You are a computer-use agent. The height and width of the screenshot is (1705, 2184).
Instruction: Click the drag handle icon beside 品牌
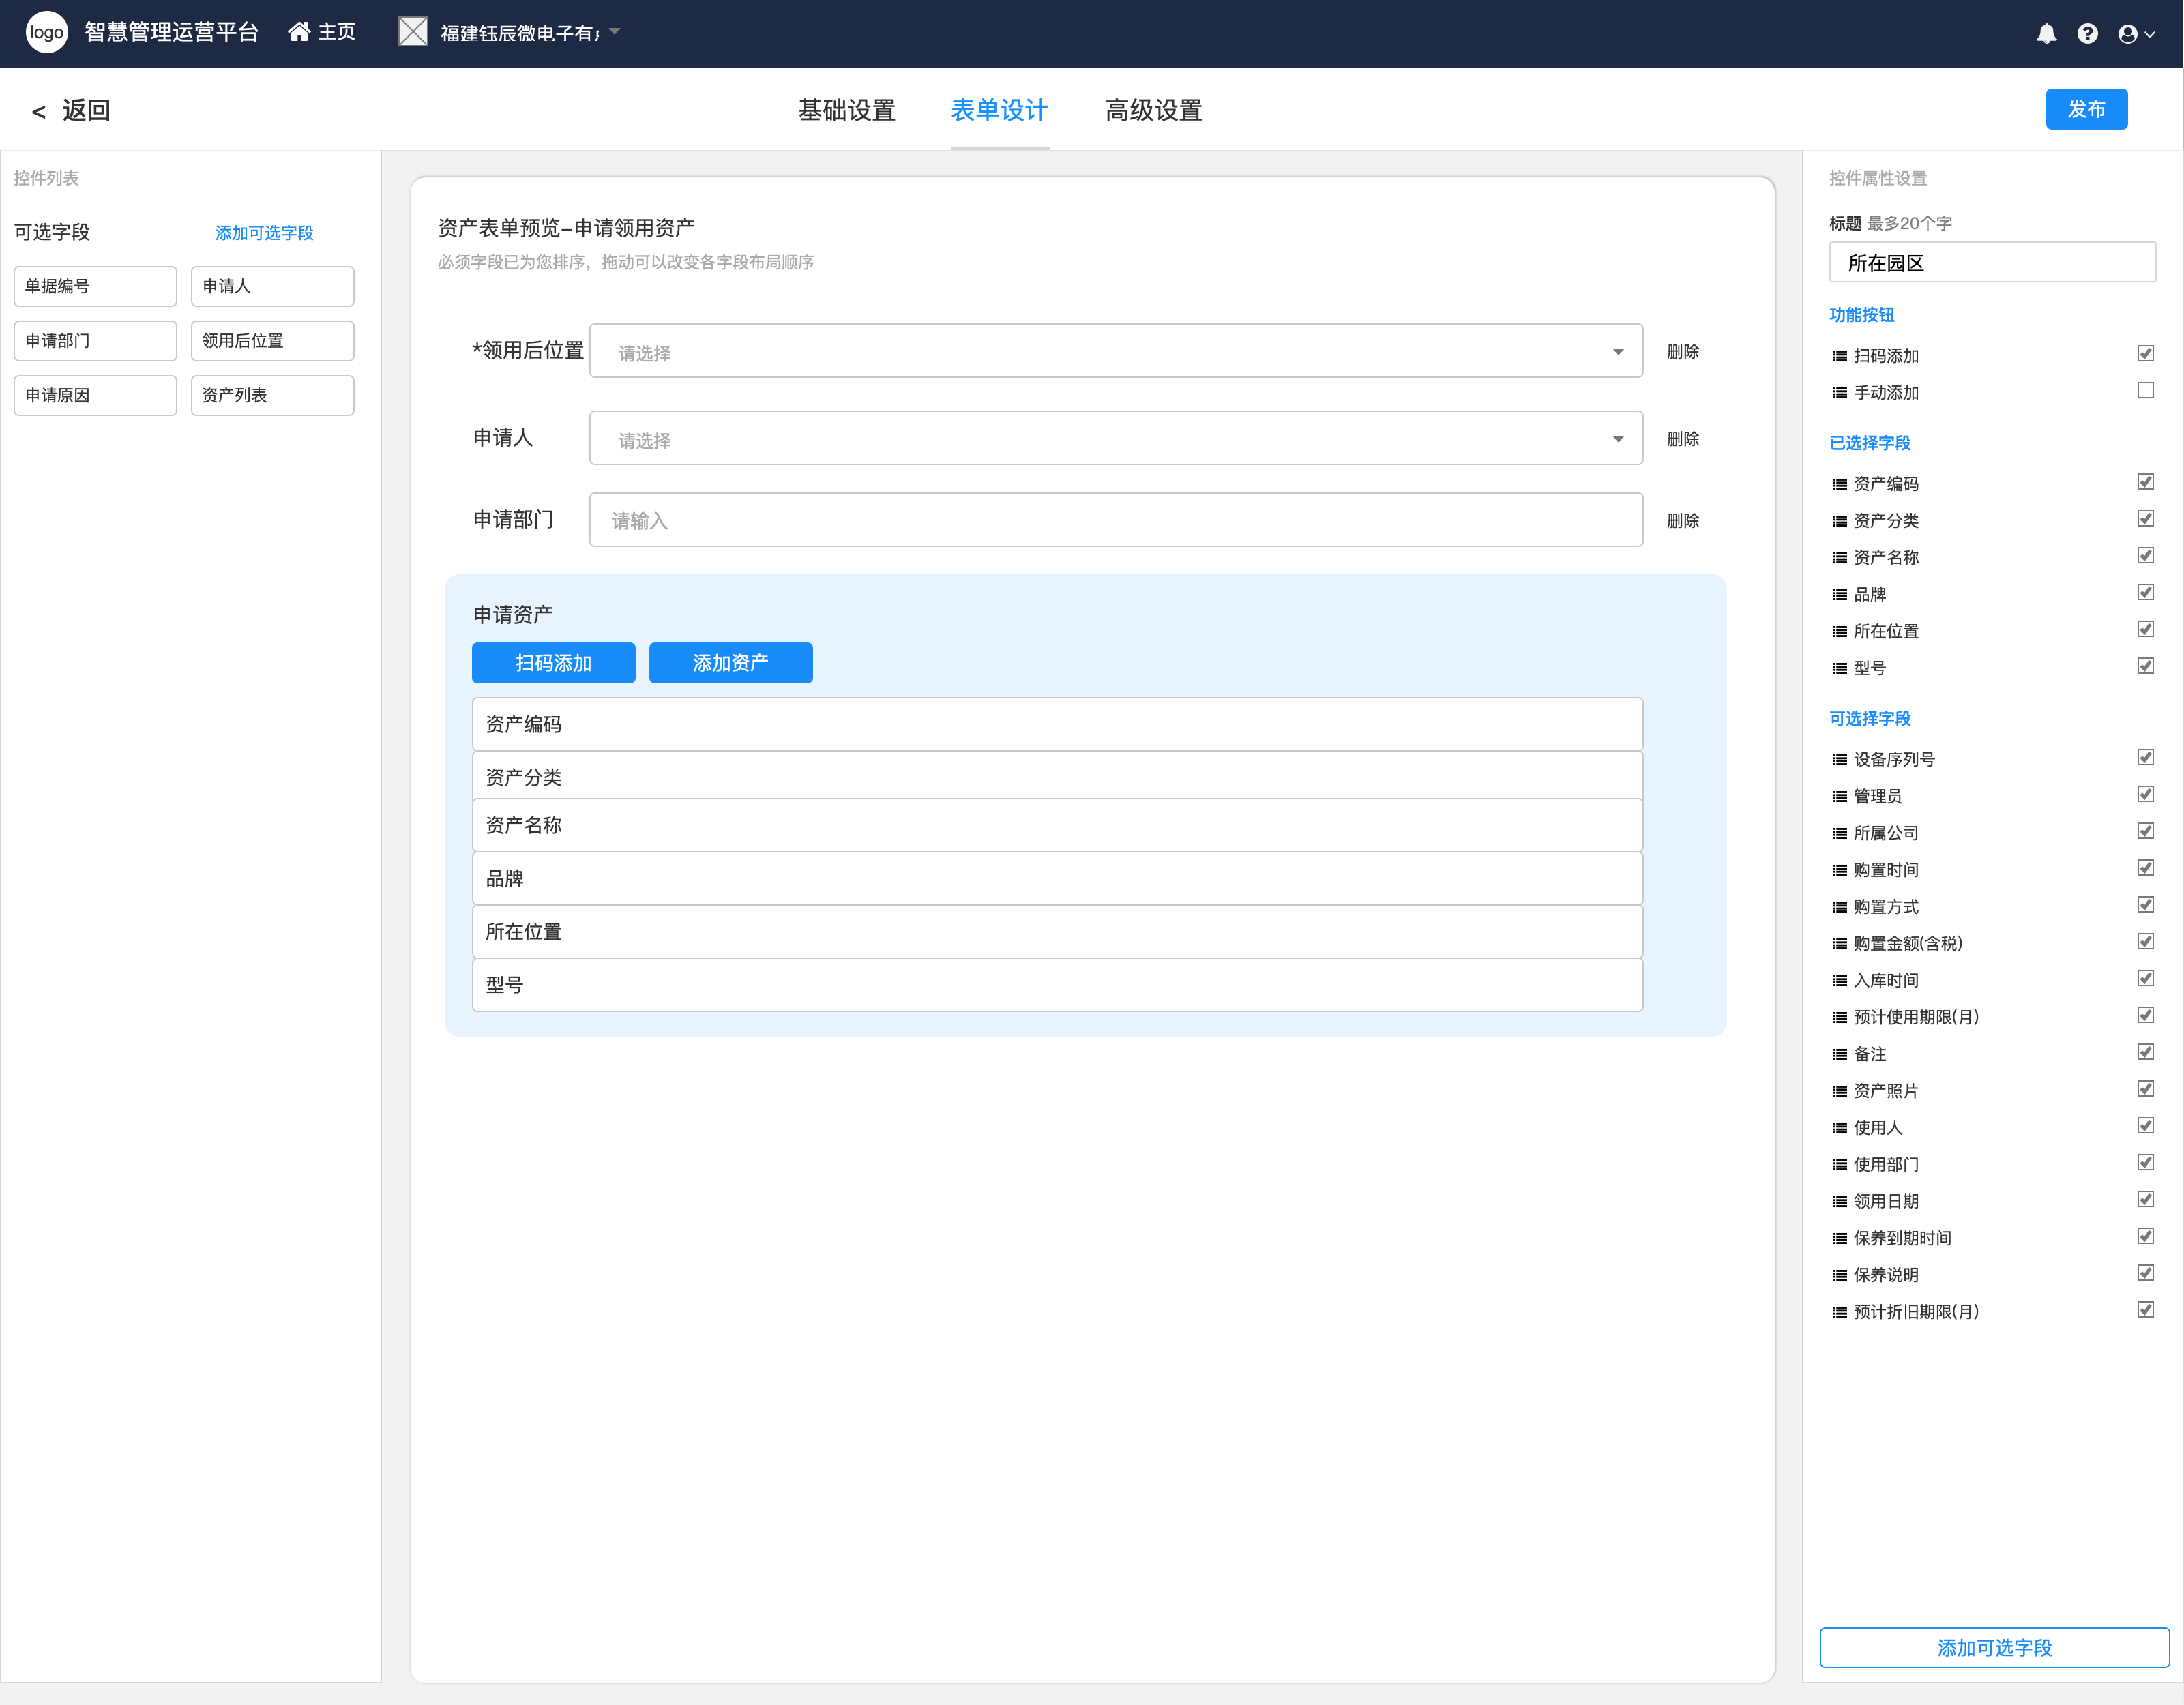(1839, 595)
